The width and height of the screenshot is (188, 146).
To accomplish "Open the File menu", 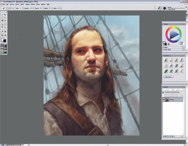I will (4, 4).
